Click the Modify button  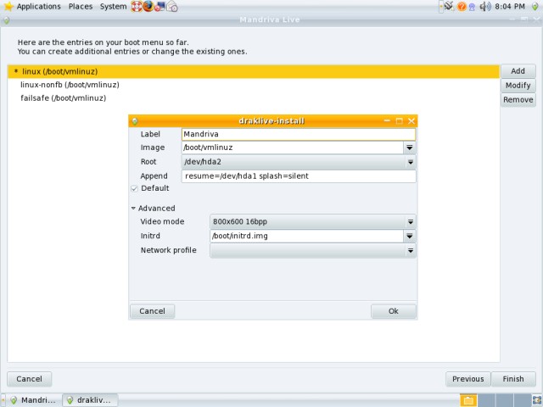[x=518, y=85]
